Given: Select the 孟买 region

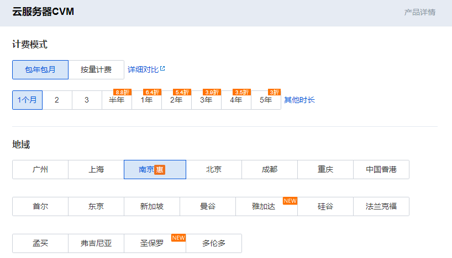Looking at the screenshot, I should click(x=40, y=243).
